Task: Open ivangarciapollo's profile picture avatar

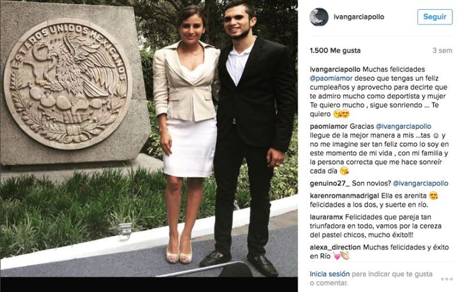Action: pos(318,17)
